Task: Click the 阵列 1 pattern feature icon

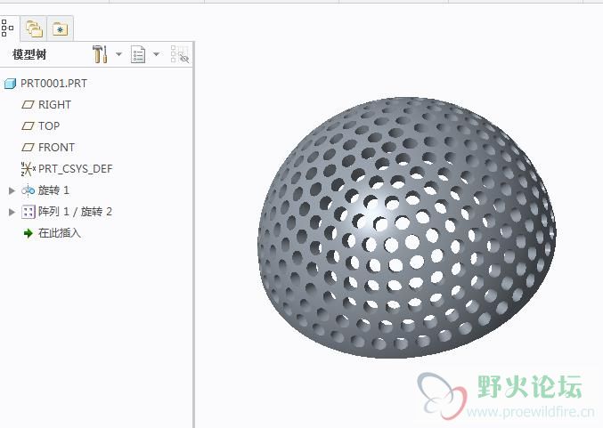Action: pos(29,212)
